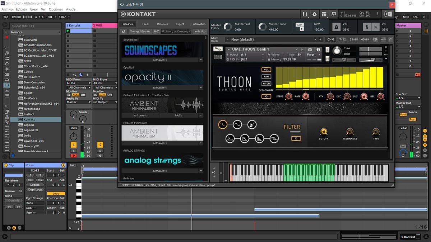Open Ableton Opciones menu
This screenshot has width=431, height=242.
[x=56, y=9]
